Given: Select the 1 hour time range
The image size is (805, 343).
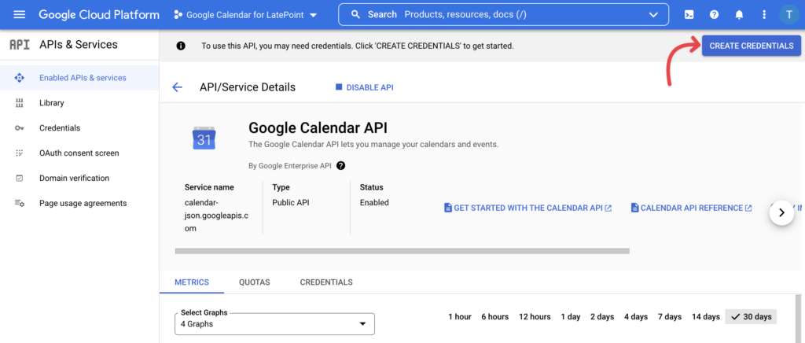Looking at the screenshot, I should click(459, 317).
